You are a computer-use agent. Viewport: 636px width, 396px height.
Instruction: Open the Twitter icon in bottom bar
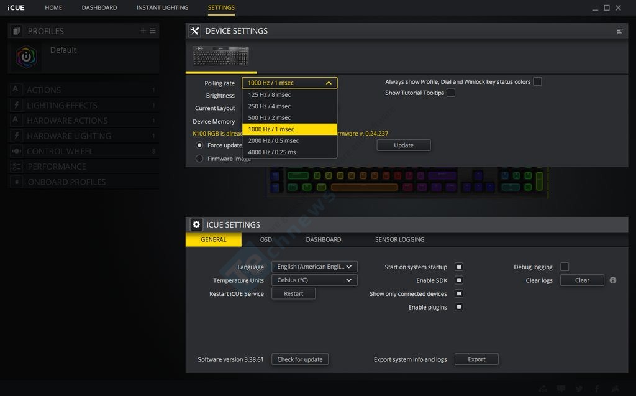coord(579,389)
